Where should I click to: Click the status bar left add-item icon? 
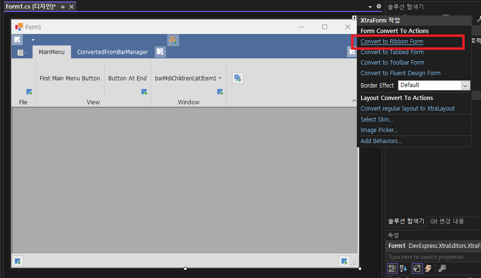pos(18,261)
